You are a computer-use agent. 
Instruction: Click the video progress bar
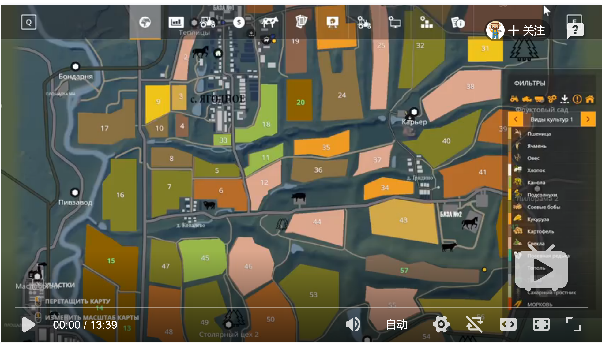point(302,307)
